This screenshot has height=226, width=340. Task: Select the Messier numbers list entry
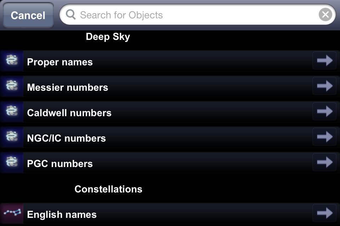click(68, 87)
